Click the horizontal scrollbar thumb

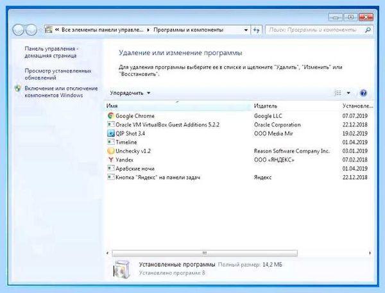point(205,253)
